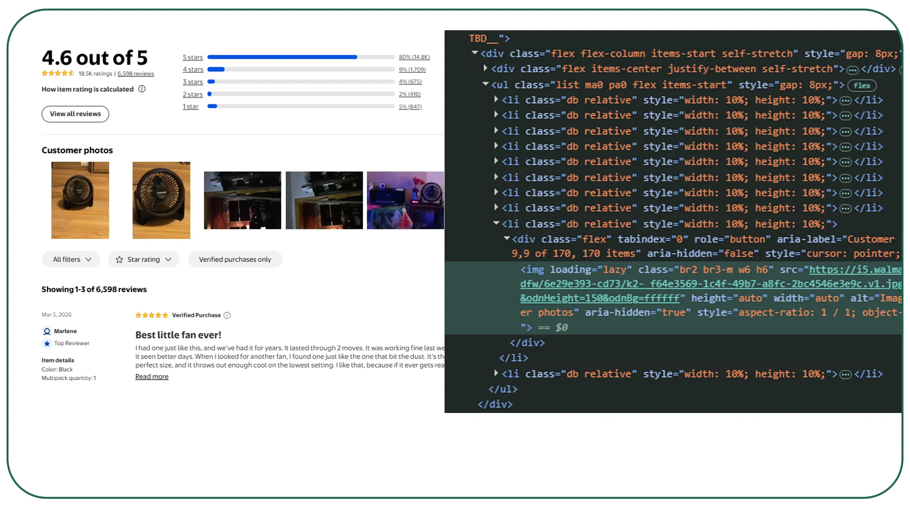Click the ellipsis badge on first li element
Screen dimensions: 910x507
tap(845, 101)
